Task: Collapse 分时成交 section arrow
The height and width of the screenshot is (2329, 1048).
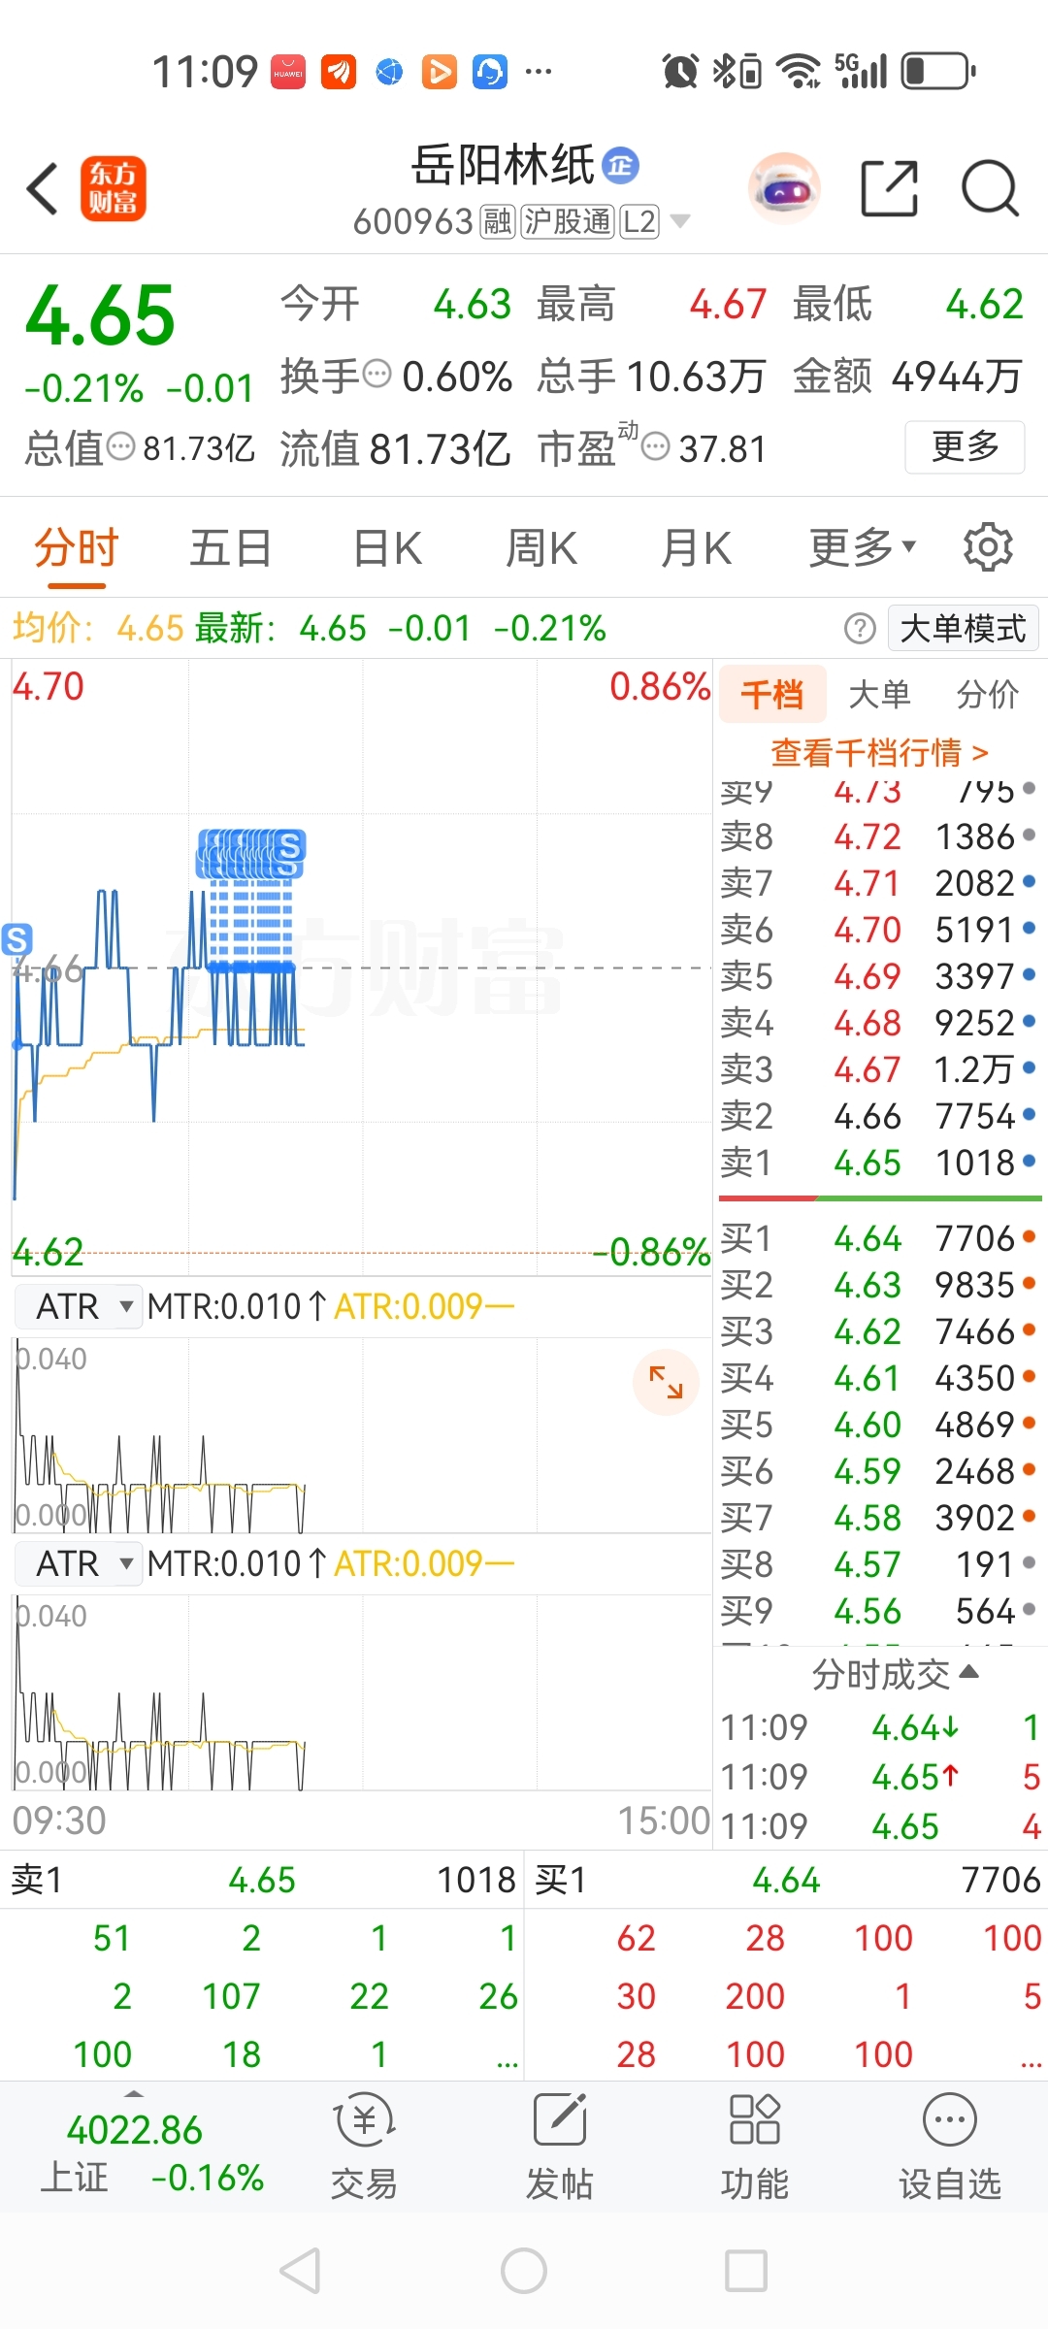Action: tap(968, 1673)
